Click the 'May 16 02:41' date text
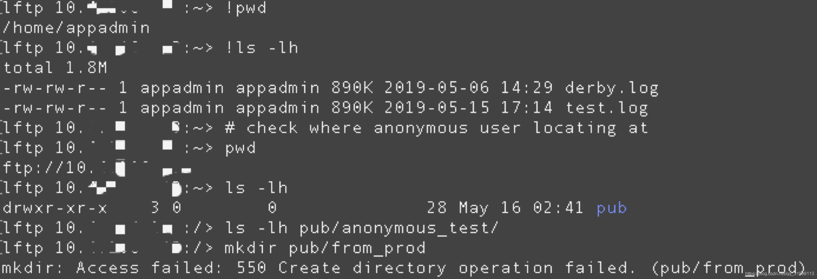Screen dimensions: 817x279 point(521,208)
